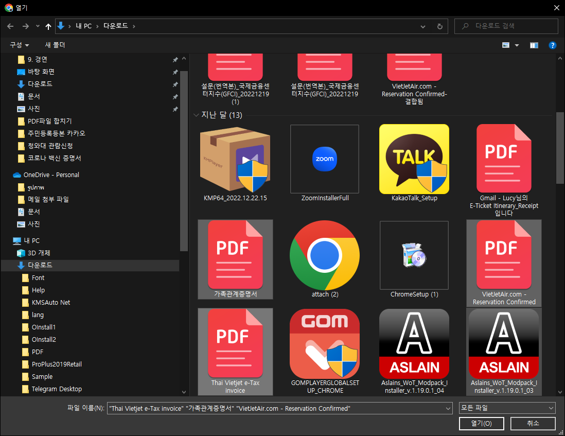The height and width of the screenshot is (436, 565).
Task: Open the view options dropdown arrow
Action: coord(517,45)
